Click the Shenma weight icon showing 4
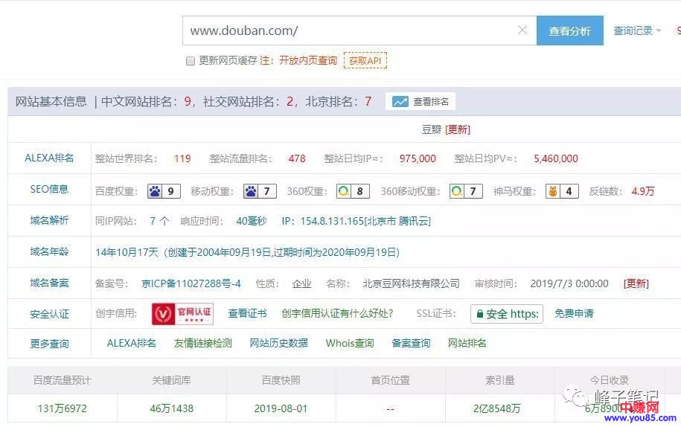Viewport: 681px width, 427px height. coord(561,191)
